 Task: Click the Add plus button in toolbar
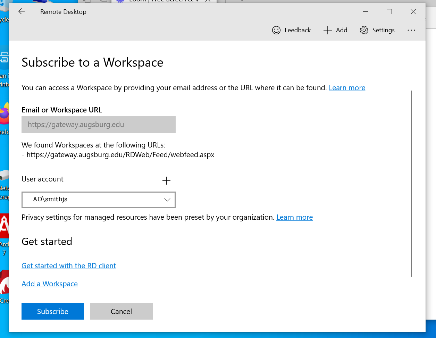tap(335, 30)
